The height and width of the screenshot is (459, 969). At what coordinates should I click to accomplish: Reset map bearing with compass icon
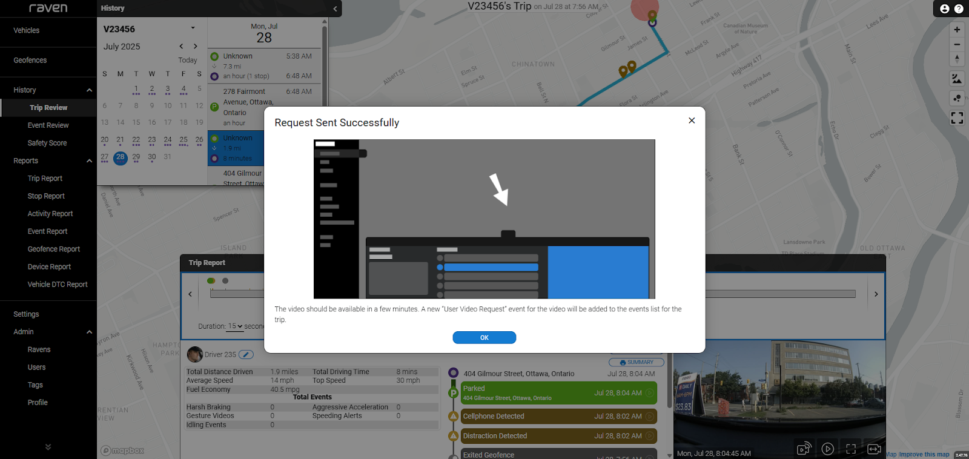[957, 59]
